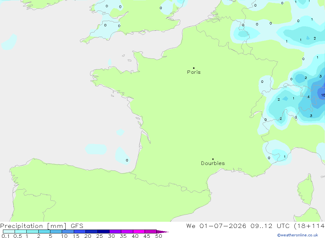
Task: Click the '15' precipitation value on the map
Action: coord(323,95)
